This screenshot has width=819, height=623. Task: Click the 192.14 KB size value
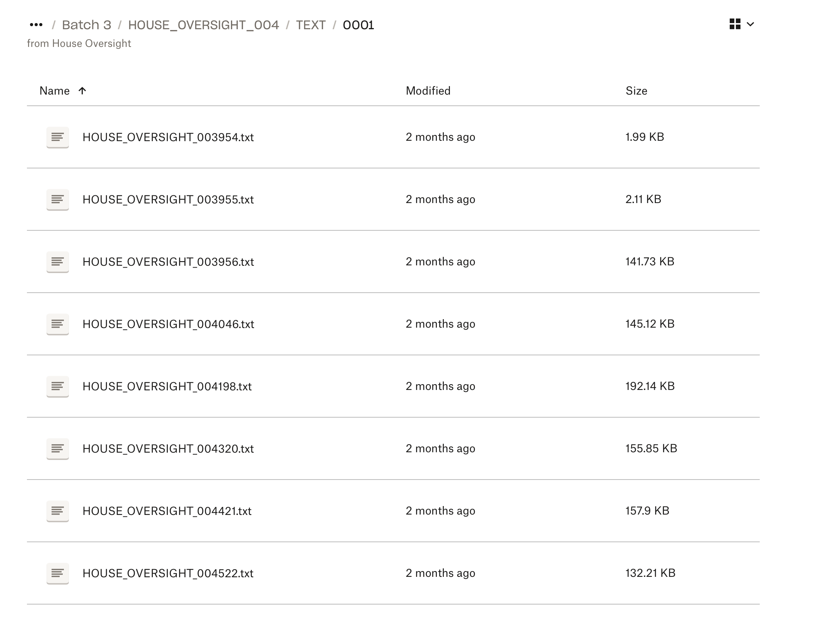coord(650,386)
